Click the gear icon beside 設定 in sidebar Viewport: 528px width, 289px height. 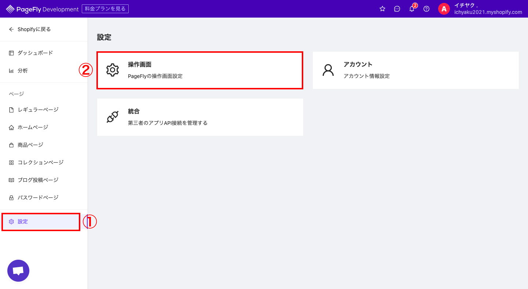(x=11, y=222)
